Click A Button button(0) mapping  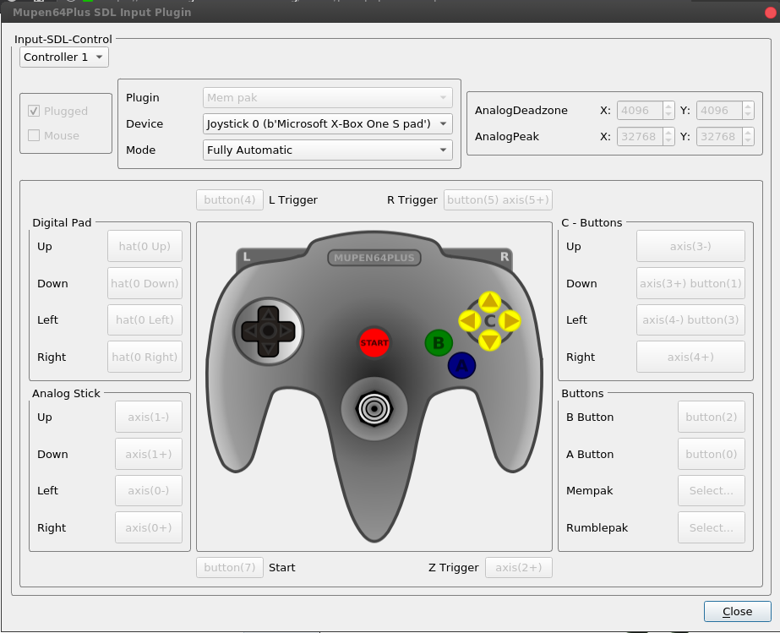click(x=712, y=454)
